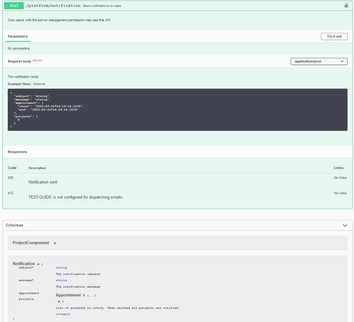Click the integer type link under projects
The height and width of the screenshot is (322, 354).
(62, 314)
